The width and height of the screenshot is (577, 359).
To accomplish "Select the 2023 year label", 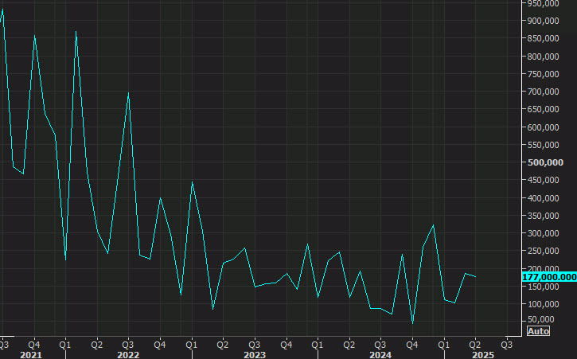I will coord(255,354).
